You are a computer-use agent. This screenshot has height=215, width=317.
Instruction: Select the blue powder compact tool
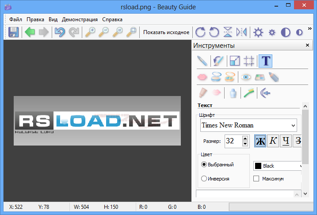click(216, 77)
